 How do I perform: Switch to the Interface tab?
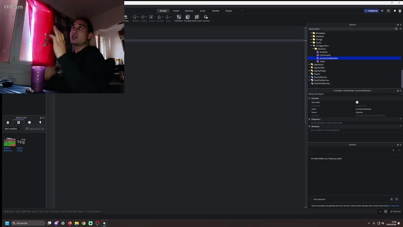tap(189, 11)
